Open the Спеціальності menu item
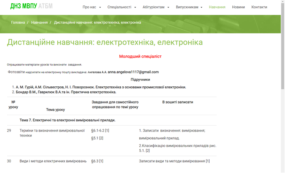Image resolution: width=285 pixels, height=173 pixels. [x=119, y=7]
